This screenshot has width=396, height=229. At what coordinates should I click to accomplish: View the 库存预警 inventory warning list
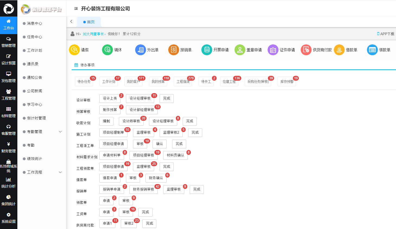point(287,81)
